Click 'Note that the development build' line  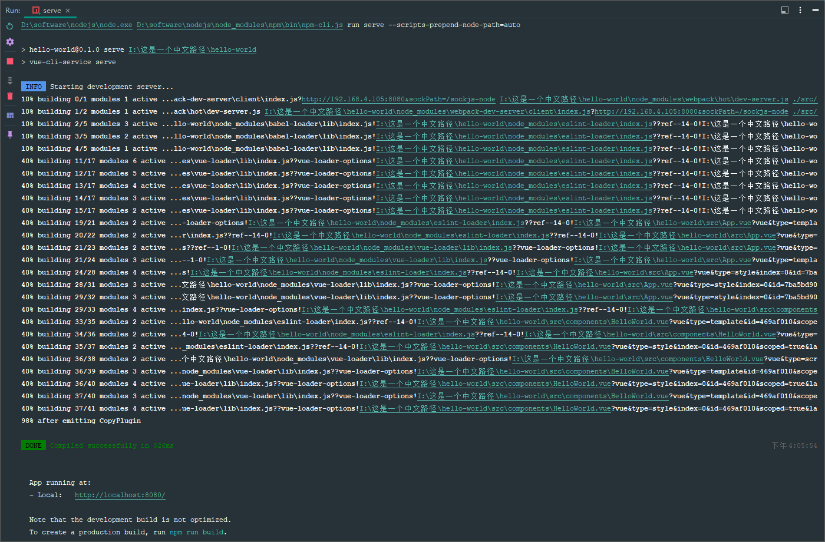[x=130, y=520]
